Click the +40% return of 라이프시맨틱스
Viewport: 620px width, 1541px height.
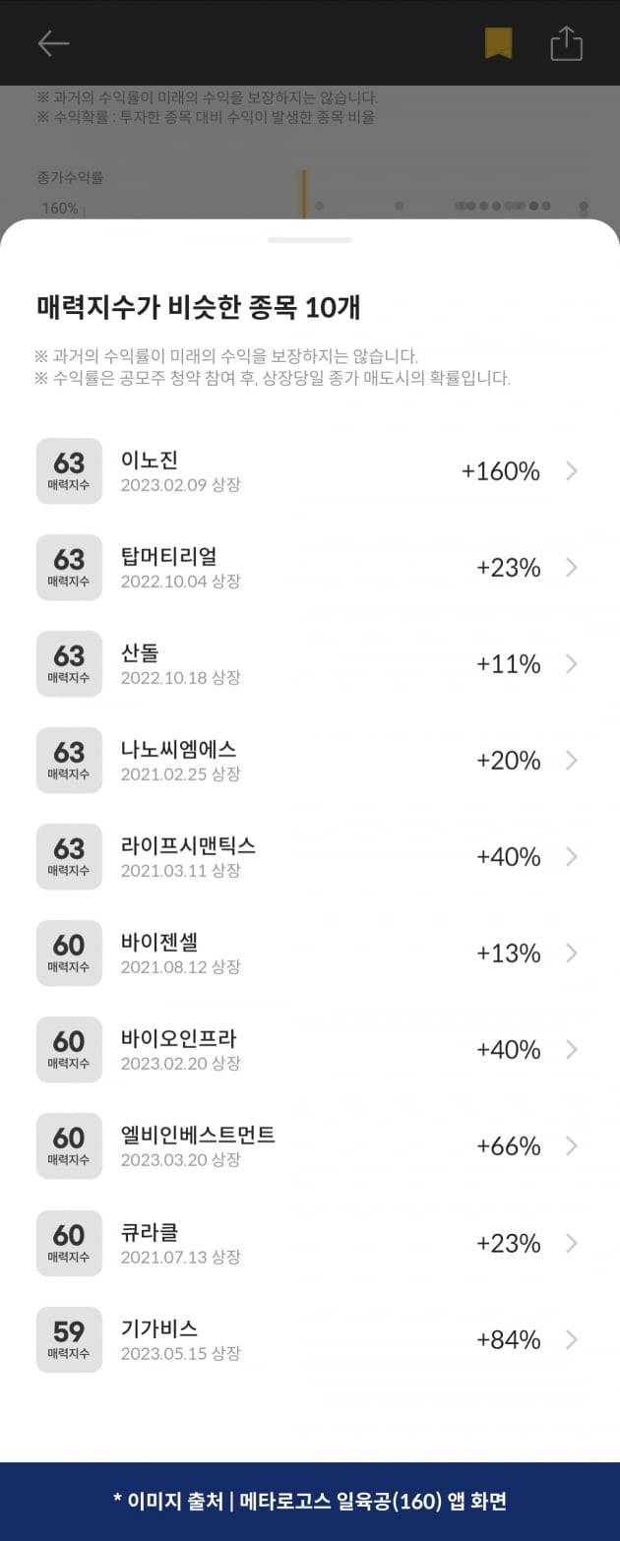508,857
